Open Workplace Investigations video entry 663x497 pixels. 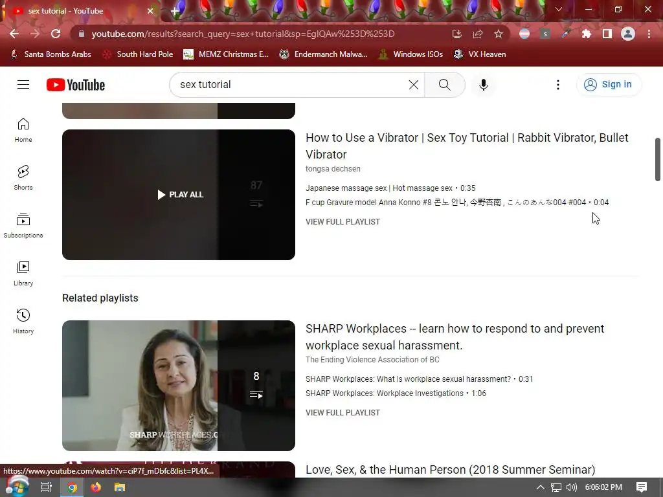pos(396,393)
